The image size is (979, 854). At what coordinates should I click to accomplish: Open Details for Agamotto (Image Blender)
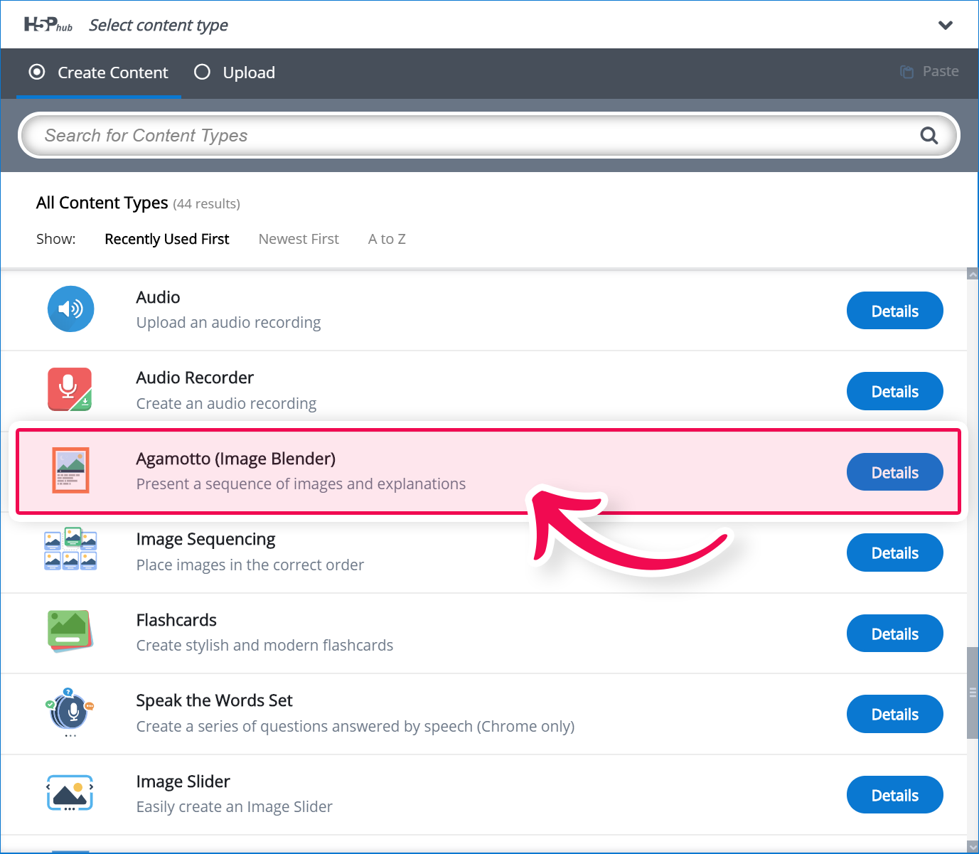point(894,472)
